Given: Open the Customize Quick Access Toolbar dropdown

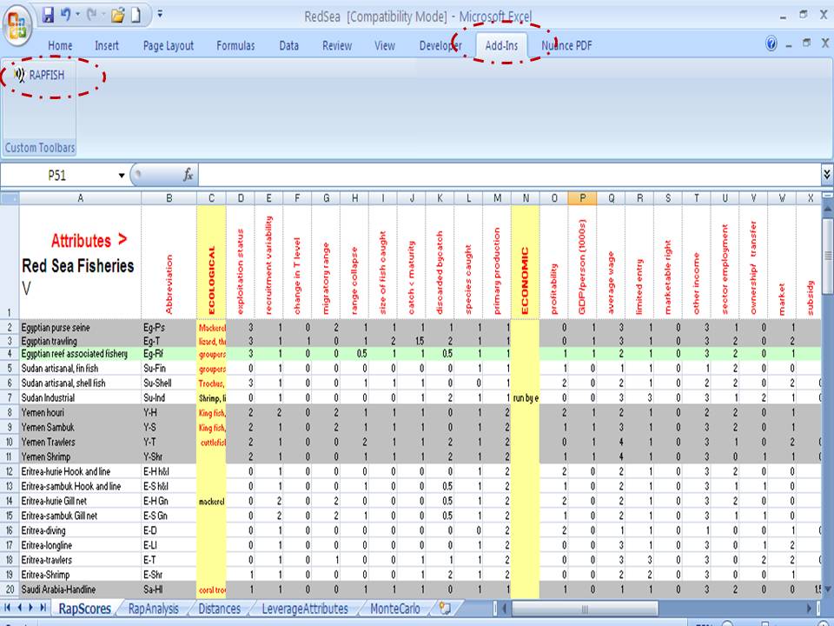Looking at the screenshot, I should pyautogui.click(x=160, y=15).
